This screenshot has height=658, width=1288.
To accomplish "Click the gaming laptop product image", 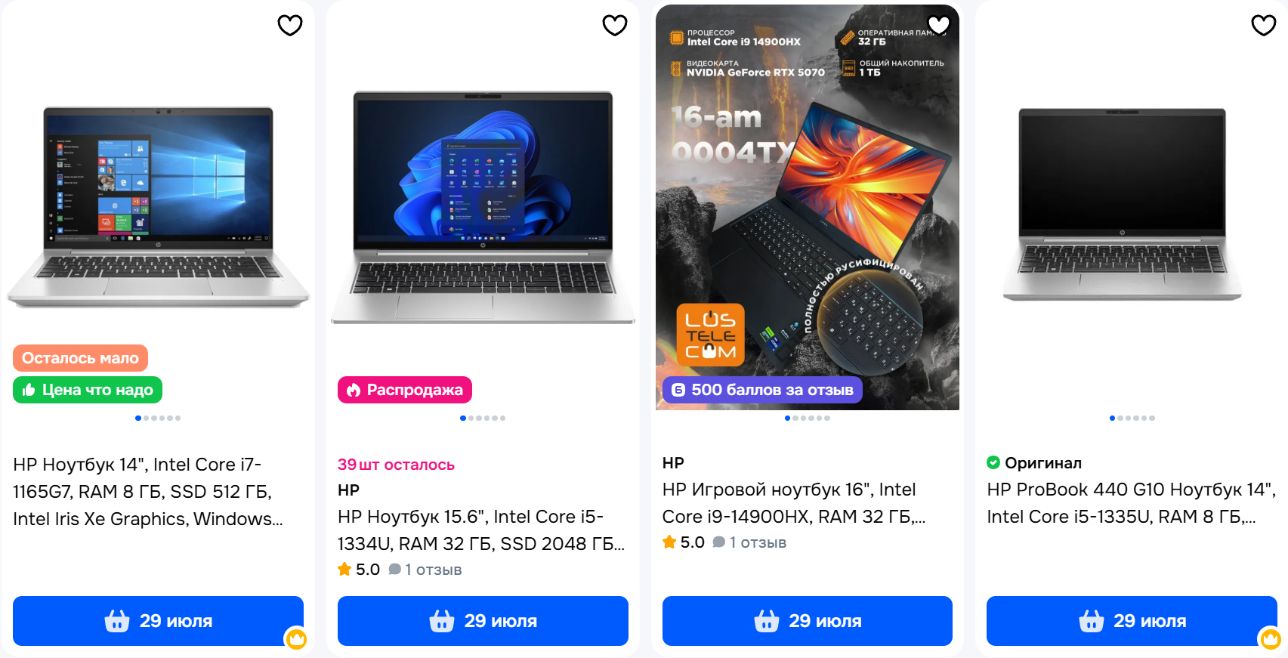I will (808, 208).
